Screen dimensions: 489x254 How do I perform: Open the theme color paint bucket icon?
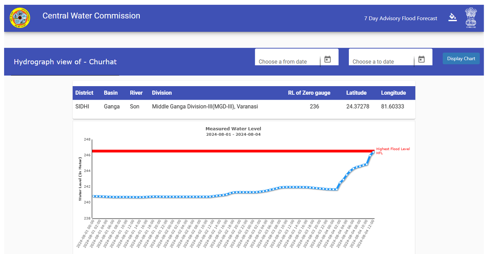click(452, 17)
